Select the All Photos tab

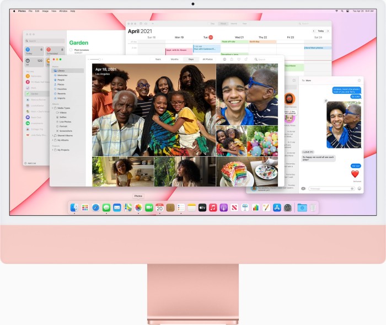coord(208,59)
